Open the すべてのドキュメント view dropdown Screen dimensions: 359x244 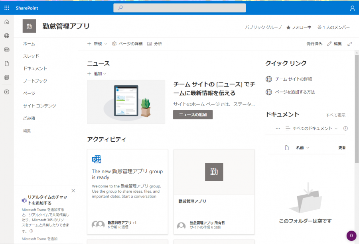click(312, 129)
